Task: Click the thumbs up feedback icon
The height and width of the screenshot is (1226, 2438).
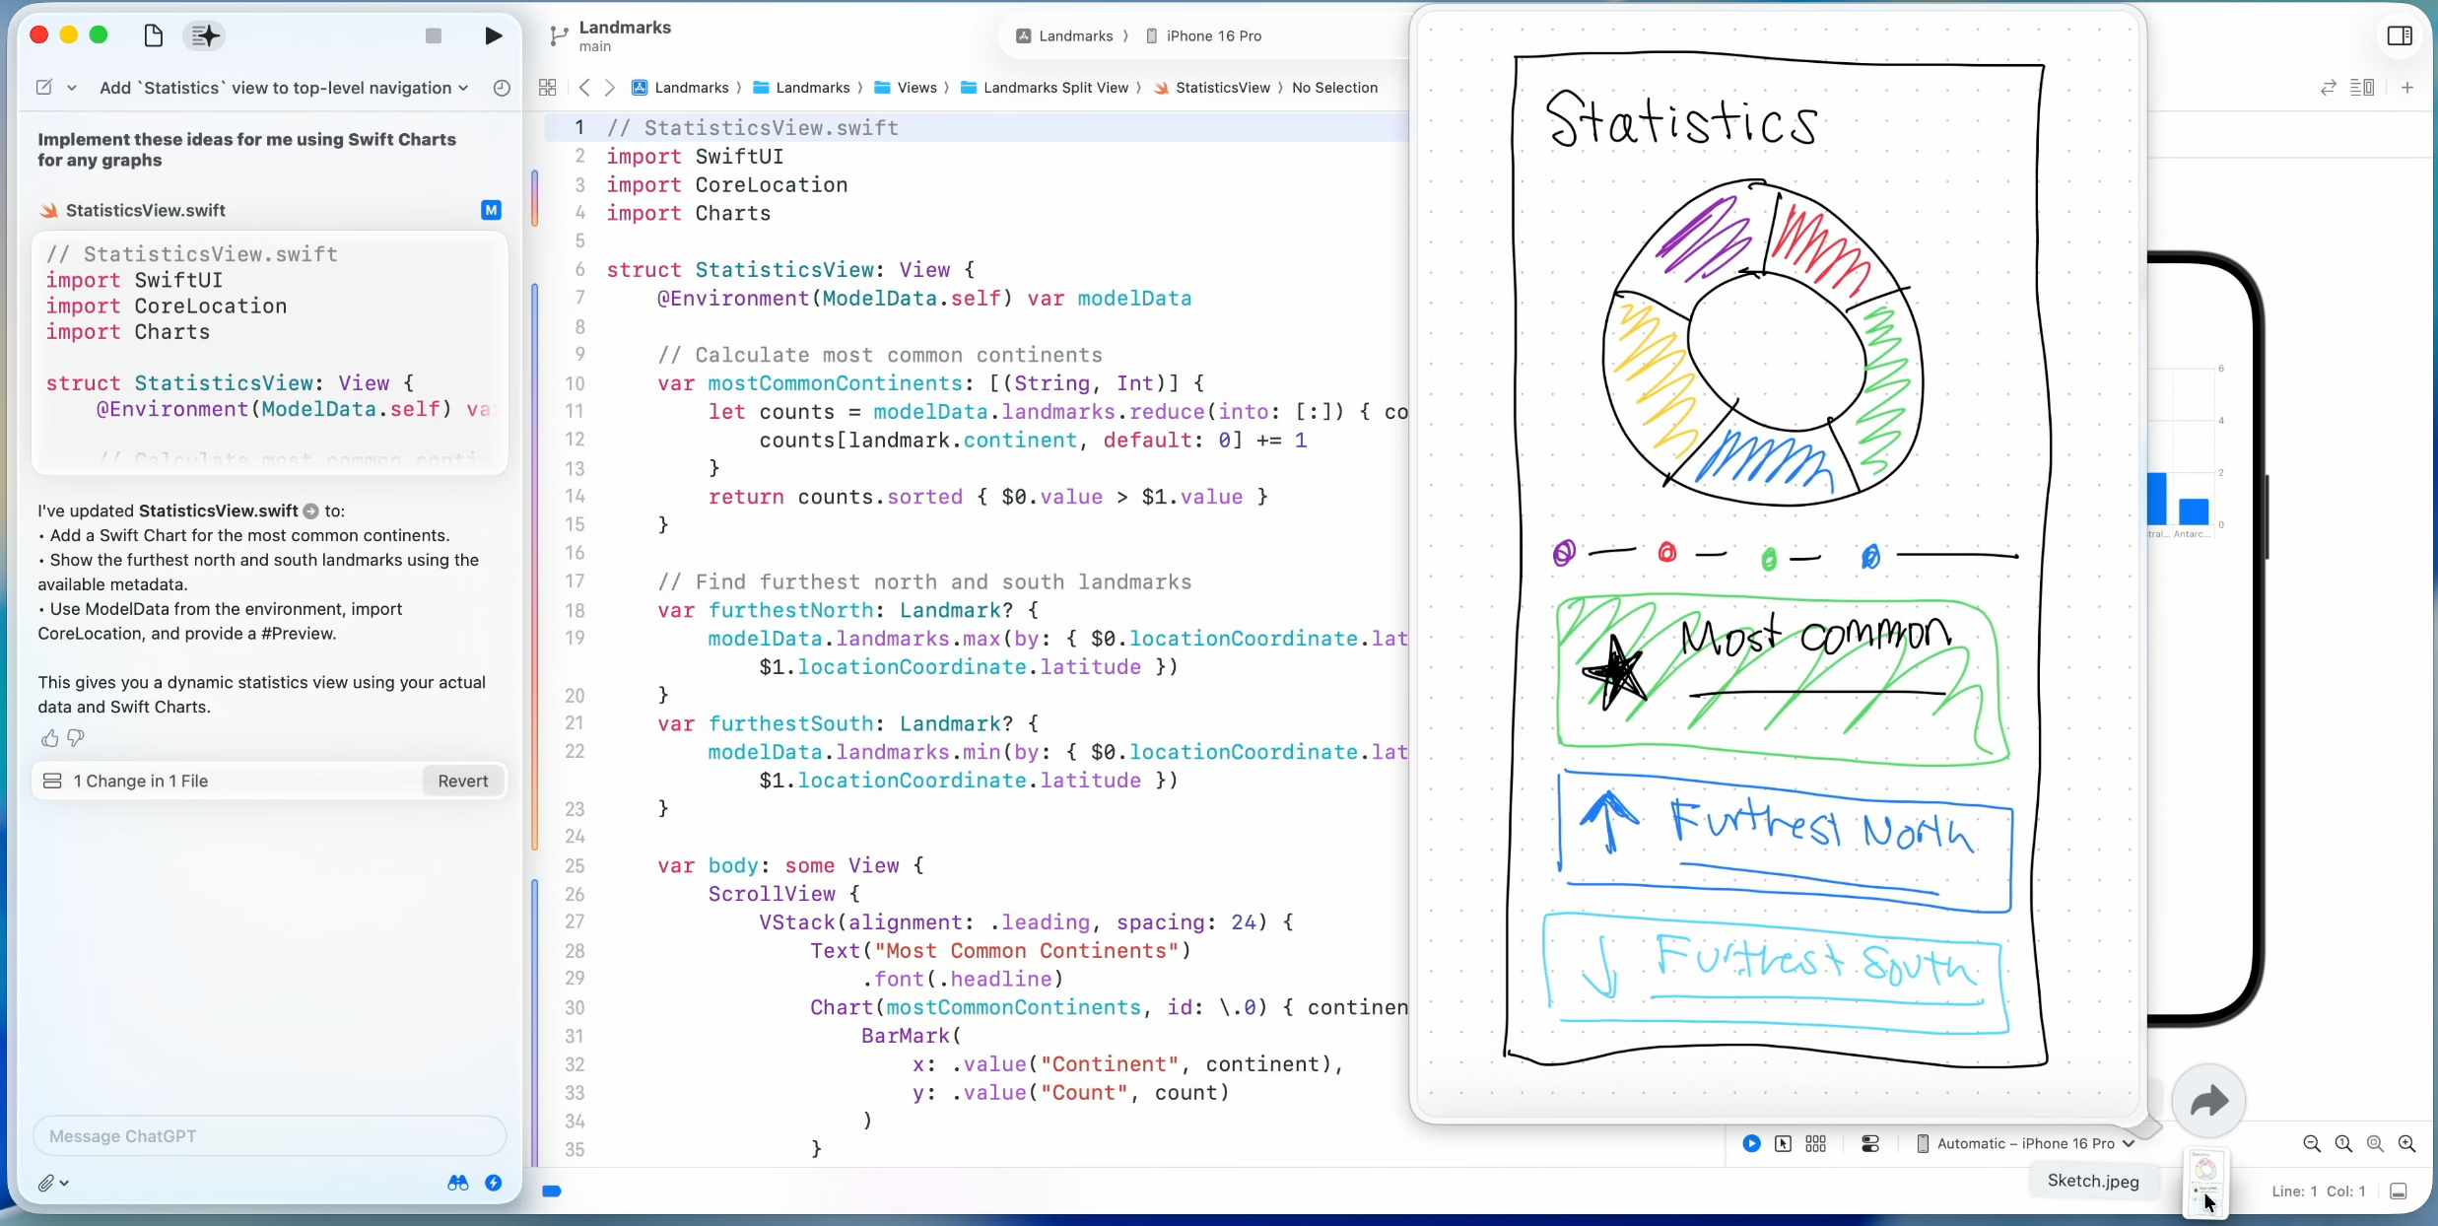Action: pyautogui.click(x=49, y=738)
